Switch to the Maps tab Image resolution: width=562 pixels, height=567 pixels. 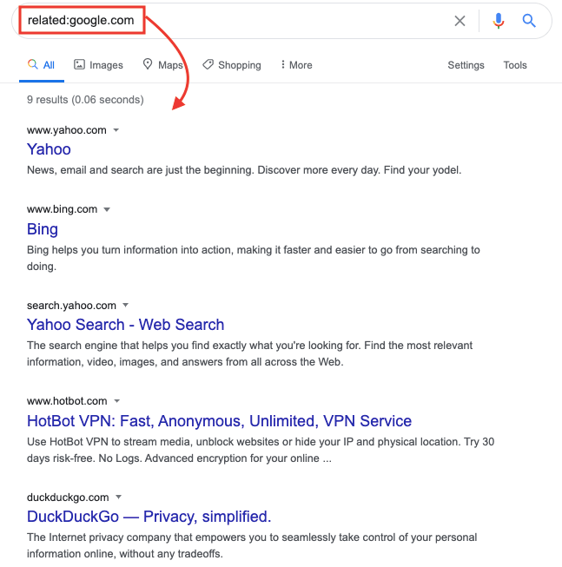point(162,65)
